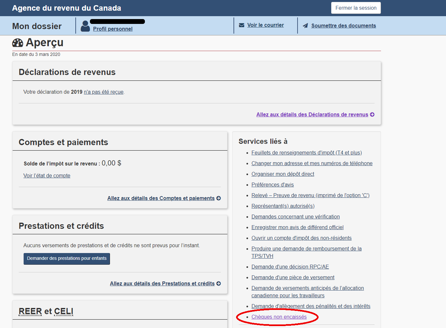Open allègement des pénalités et intérêts link

coord(311,306)
